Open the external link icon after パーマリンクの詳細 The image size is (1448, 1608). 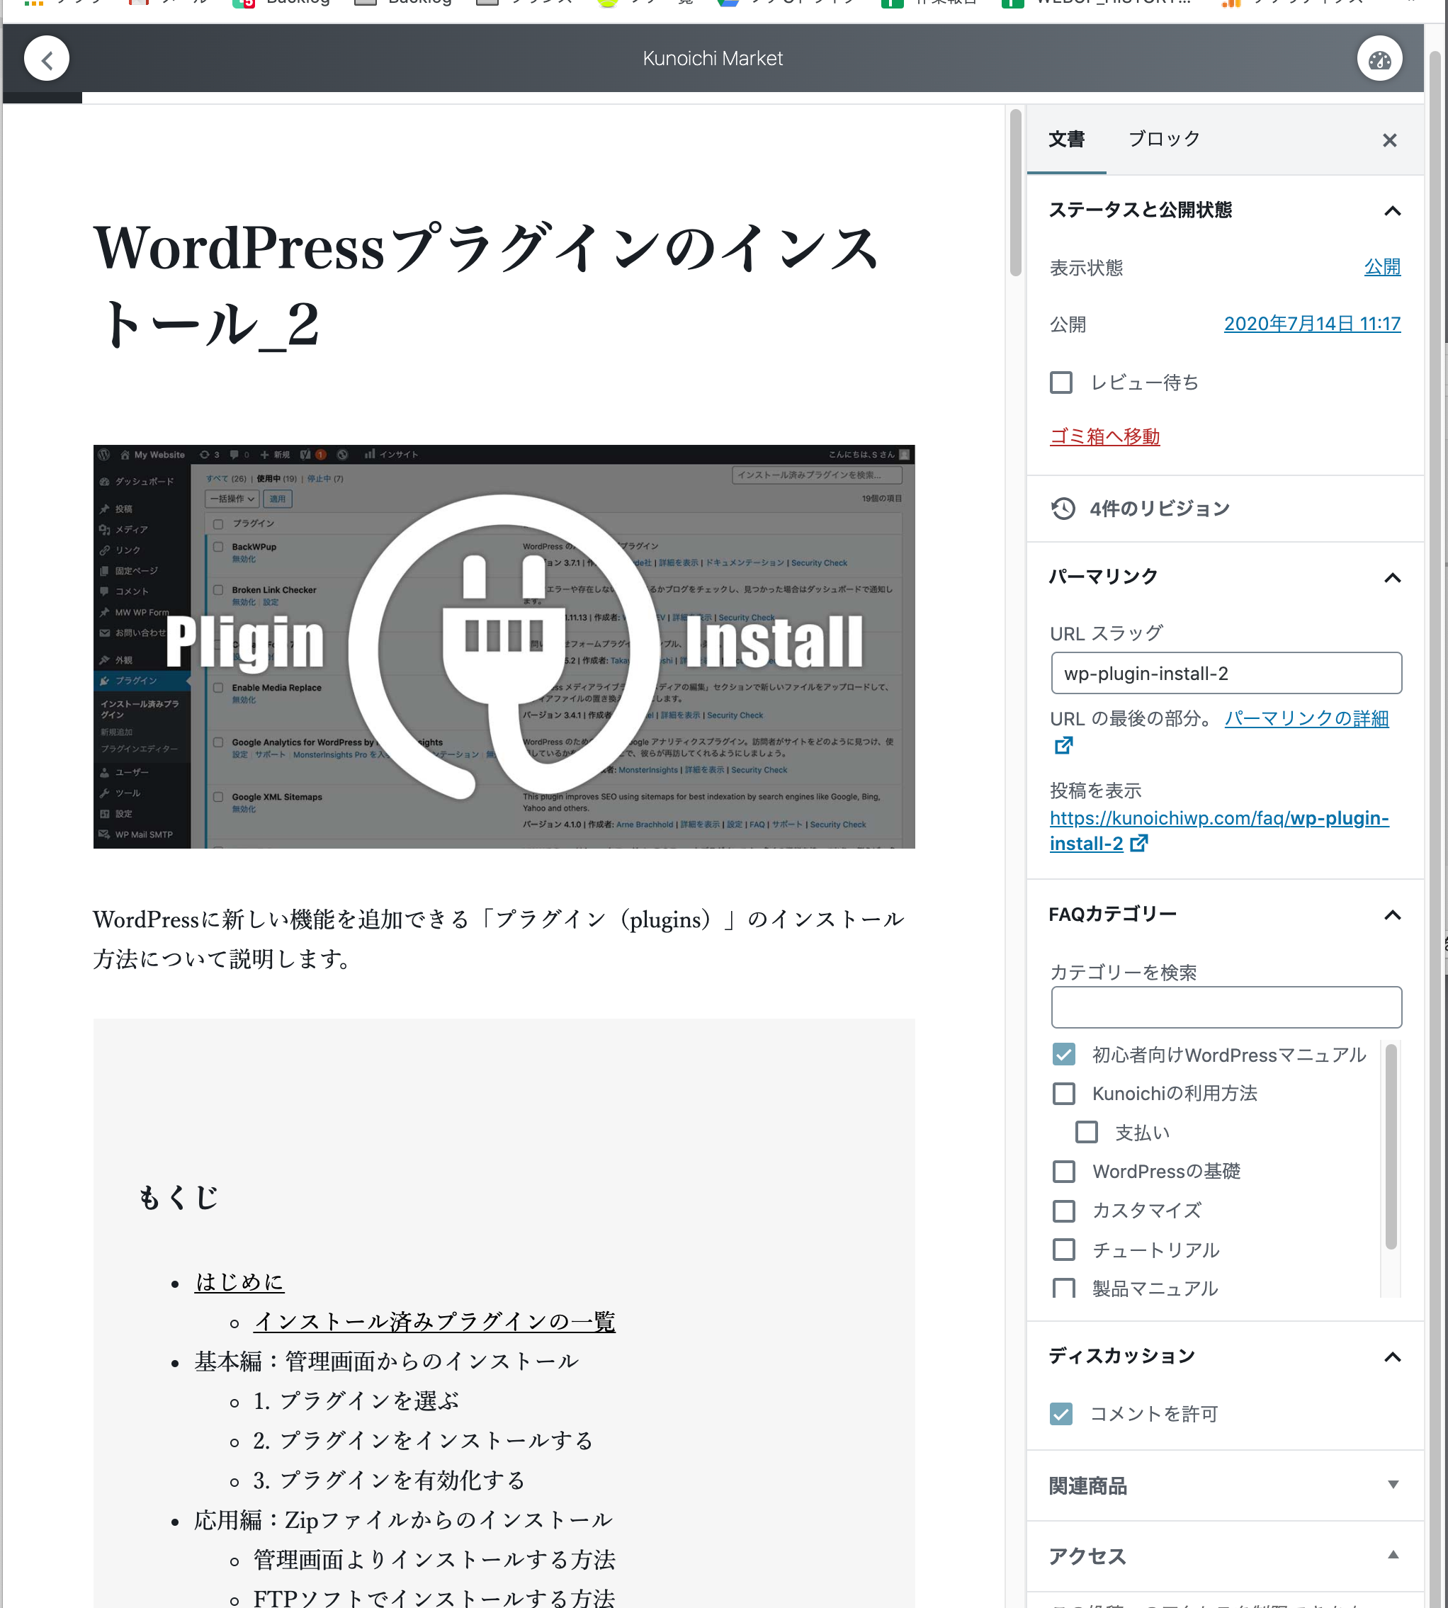point(1063,745)
